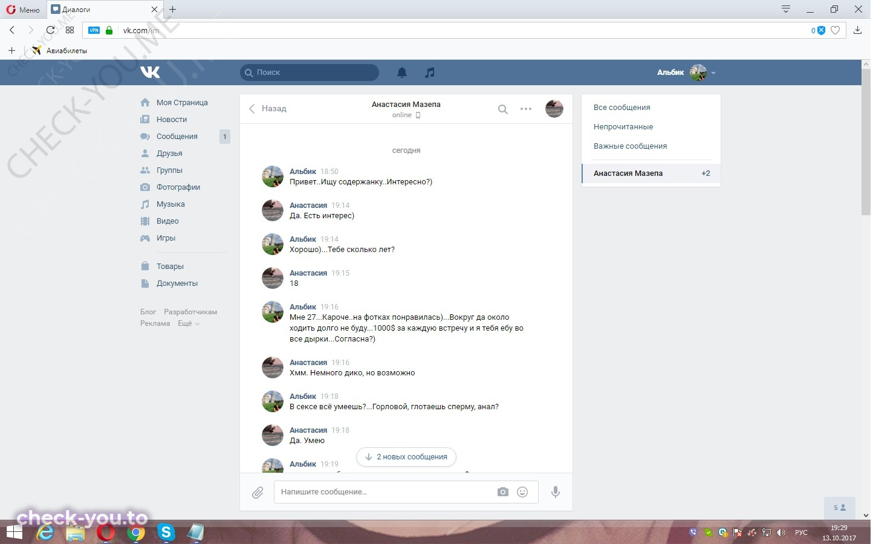Viewport: 873px width, 544px height.
Task: Open the friends online widget showing 5
Action: (x=840, y=508)
